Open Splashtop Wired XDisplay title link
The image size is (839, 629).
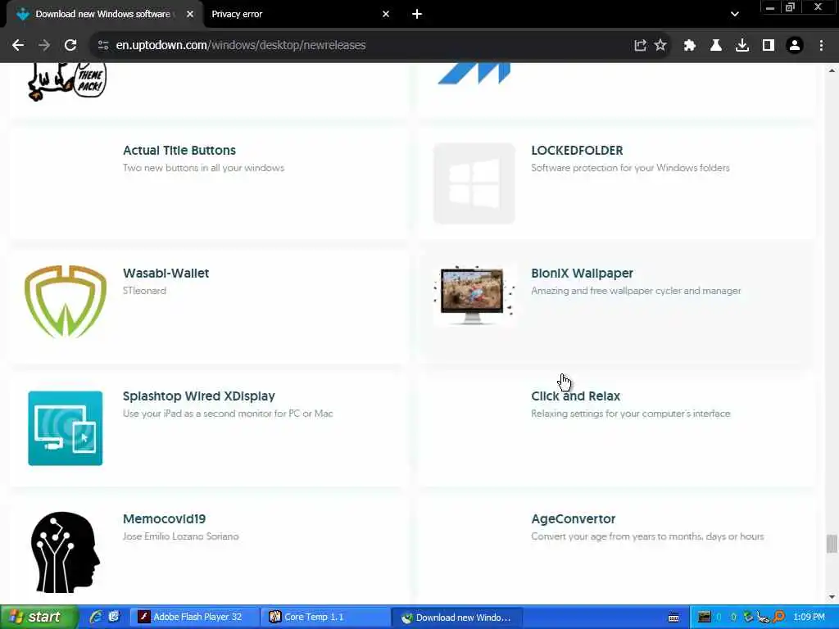tap(198, 396)
